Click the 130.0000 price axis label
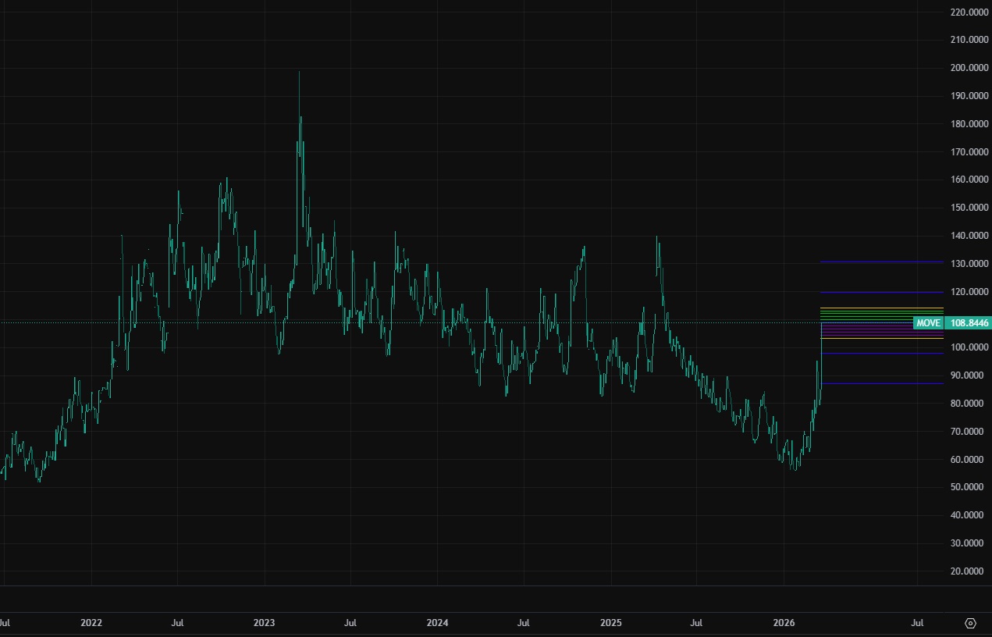Image resolution: width=992 pixels, height=637 pixels. click(x=970, y=264)
